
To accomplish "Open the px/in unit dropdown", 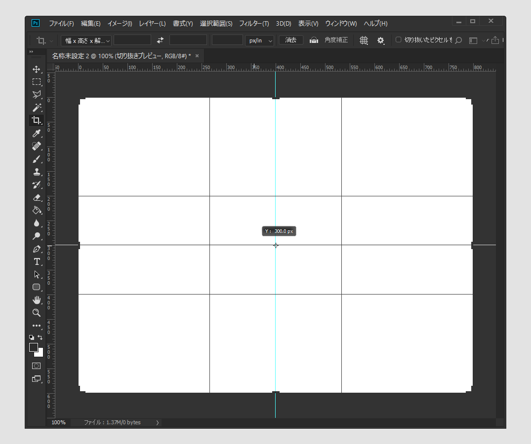I will [x=259, y=40].
